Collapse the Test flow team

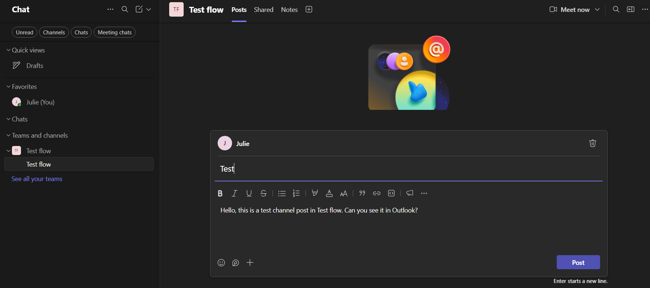[8, 151]
